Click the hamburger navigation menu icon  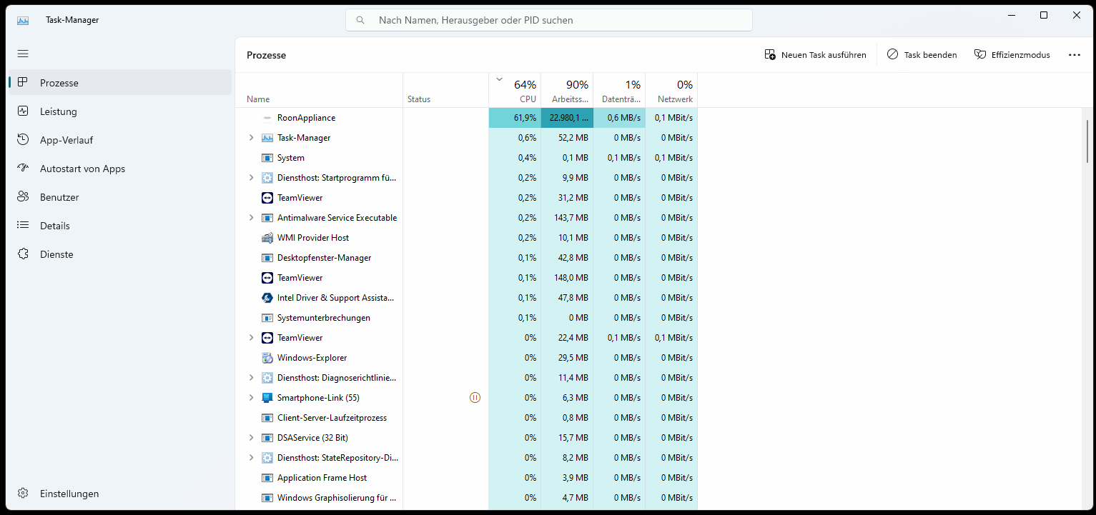(23, 54)
